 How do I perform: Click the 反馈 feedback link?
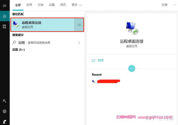coord(165,5)
